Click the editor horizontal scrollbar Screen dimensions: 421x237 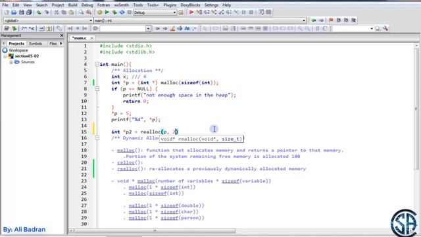pos(155,230)
